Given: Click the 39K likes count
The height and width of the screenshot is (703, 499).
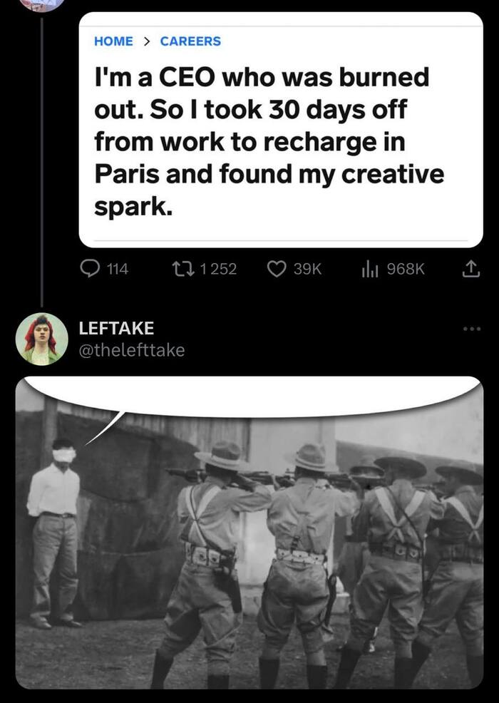Looking at the screenshot, I should pyautogui.click(x=308, y=269).
